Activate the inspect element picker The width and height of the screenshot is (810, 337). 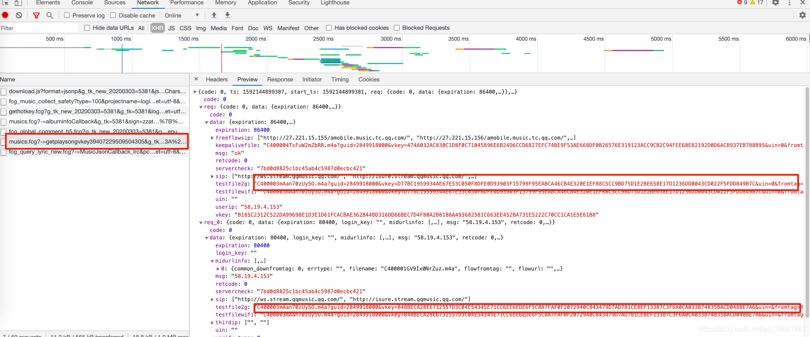5,3
